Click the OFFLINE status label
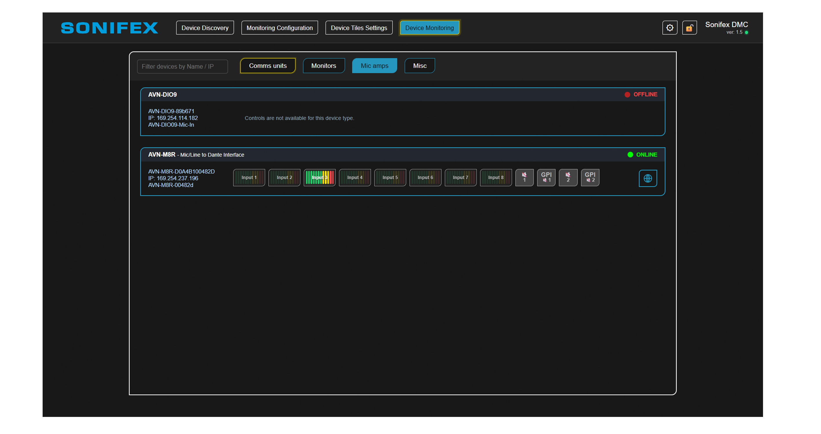Viewport: 821px width, 434px height. point(645,95)
